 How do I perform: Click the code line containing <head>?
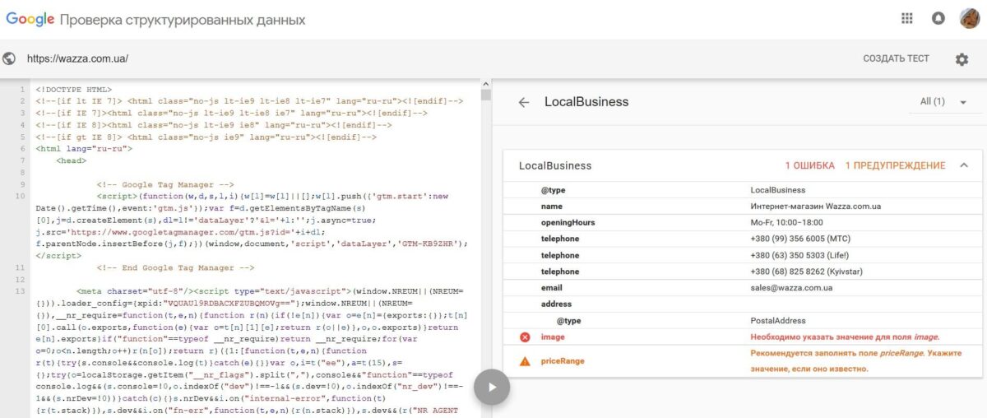click(x=71, y=161)
